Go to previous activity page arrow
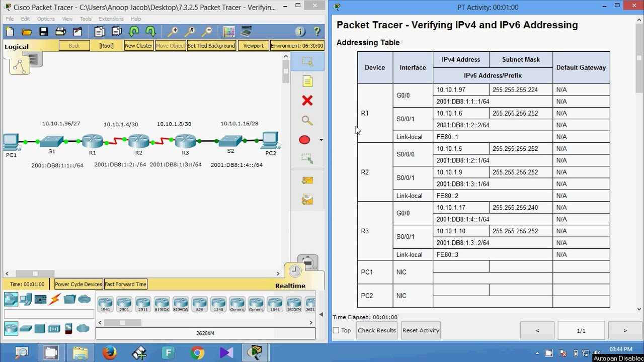Image resolution: width=644 pixels, height=362 pixels. [537, 330]
